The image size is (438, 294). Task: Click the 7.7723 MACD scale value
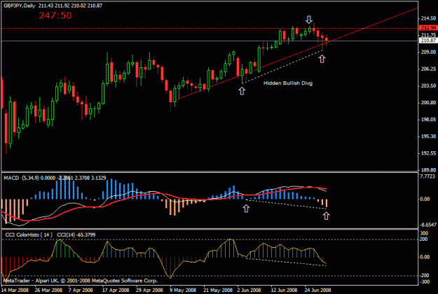coord(427,176)
